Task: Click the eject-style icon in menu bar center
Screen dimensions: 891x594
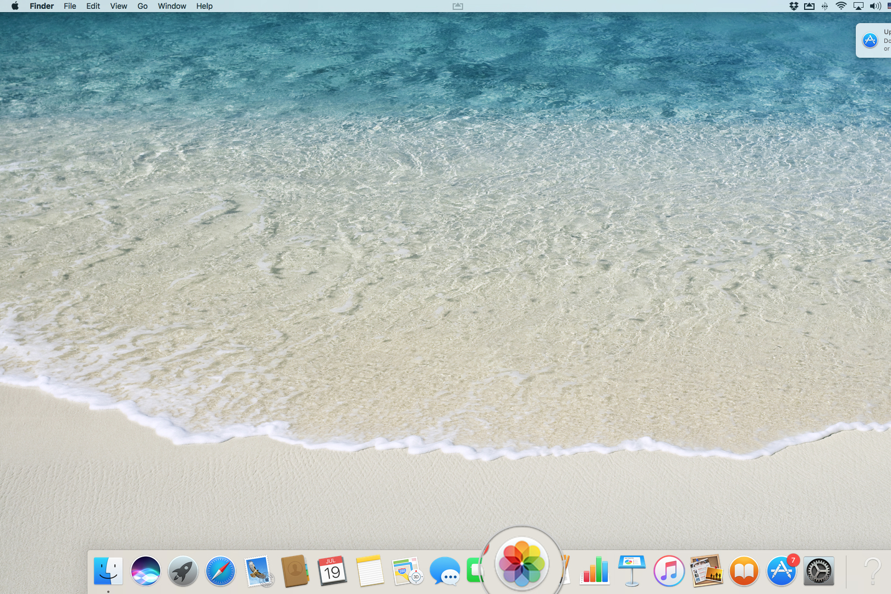Action: click(x=458, y=6)
